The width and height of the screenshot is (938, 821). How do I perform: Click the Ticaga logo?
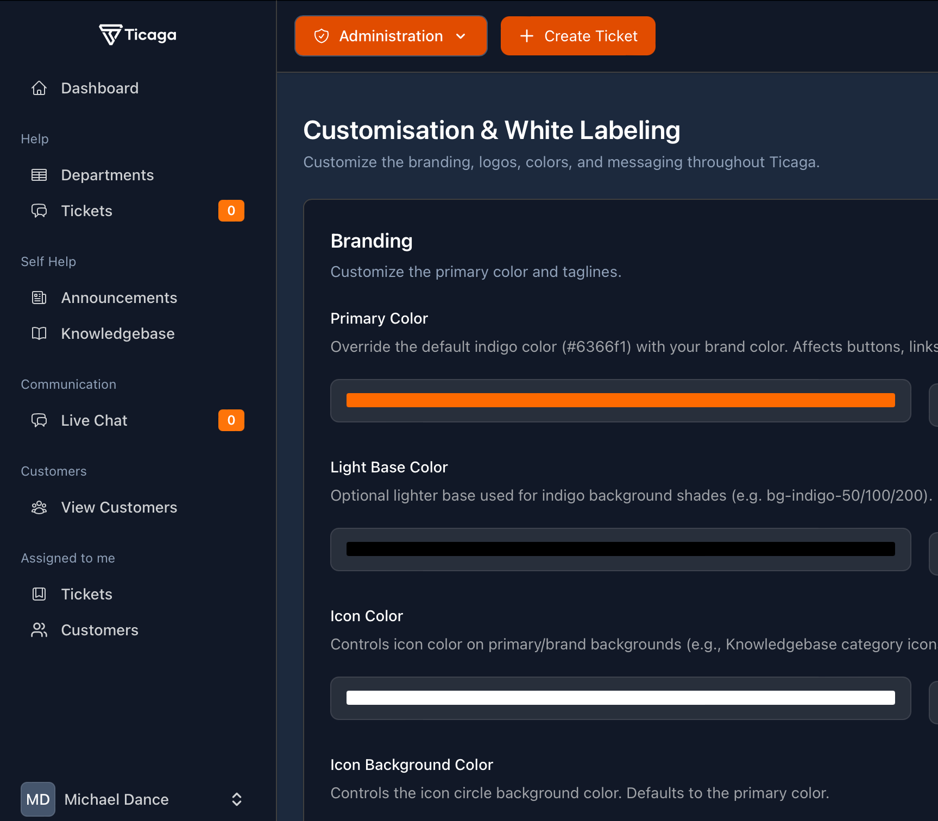137,34
